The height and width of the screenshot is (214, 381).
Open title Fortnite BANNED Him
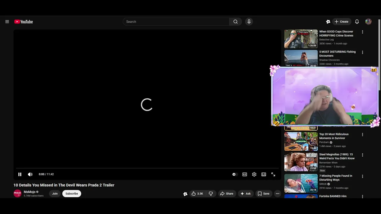(333, 196)
